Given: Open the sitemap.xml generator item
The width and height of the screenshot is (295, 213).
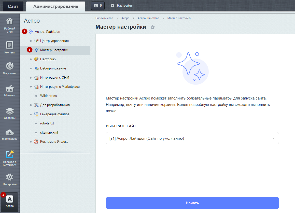Looking at the screenshot, I should [49, 133].
